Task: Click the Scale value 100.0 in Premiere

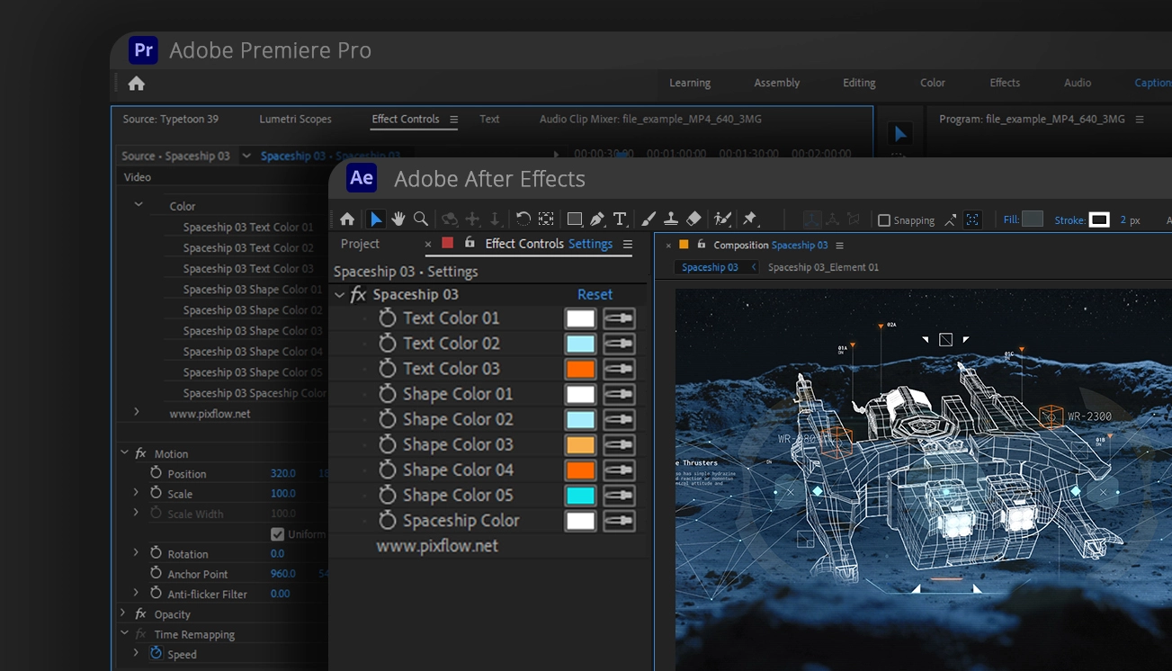Action: coord(283,493)
